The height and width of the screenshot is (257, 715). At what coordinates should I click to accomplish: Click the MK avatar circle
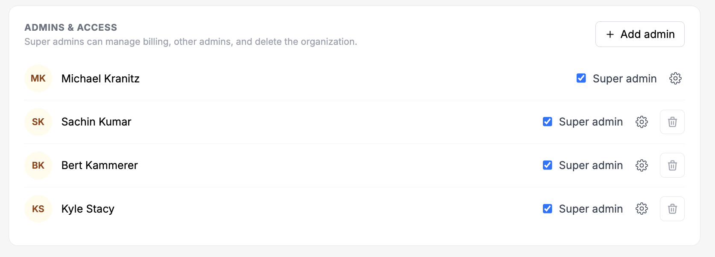coord(38,79)
